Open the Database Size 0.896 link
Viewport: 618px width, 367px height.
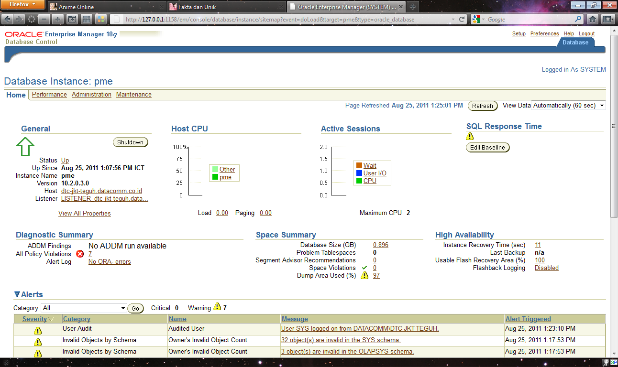pyautogui.click(x=381, y=245)
